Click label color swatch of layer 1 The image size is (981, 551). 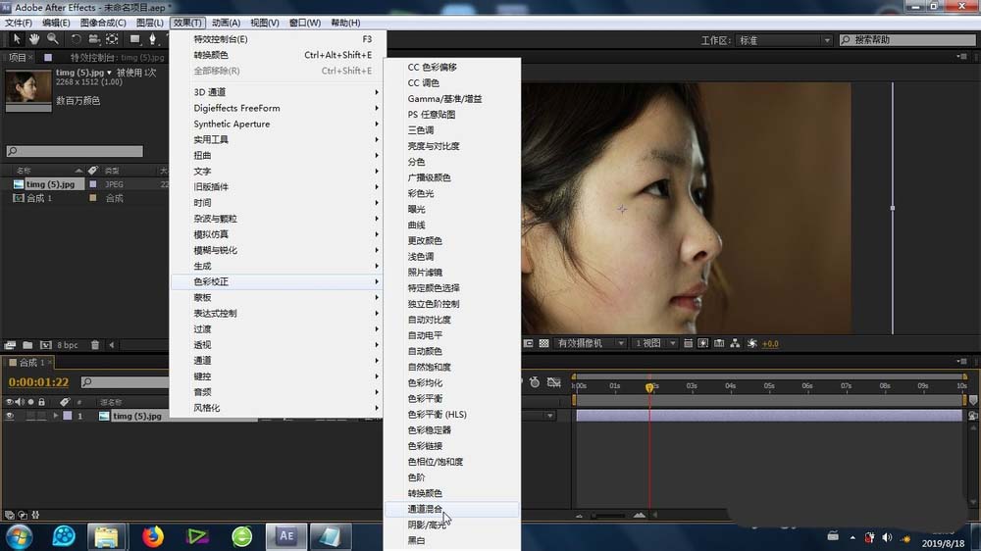pos(68,416)
